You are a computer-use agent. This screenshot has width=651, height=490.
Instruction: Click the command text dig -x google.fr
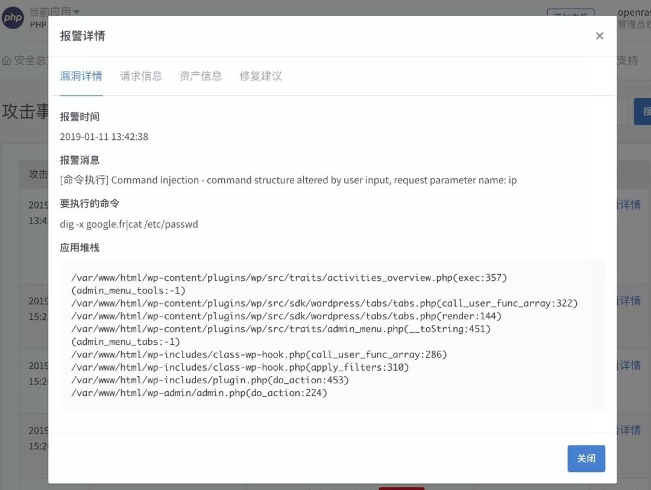point(129,224)
